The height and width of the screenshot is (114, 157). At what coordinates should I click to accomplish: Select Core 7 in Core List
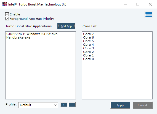click(x=88, y=34)
